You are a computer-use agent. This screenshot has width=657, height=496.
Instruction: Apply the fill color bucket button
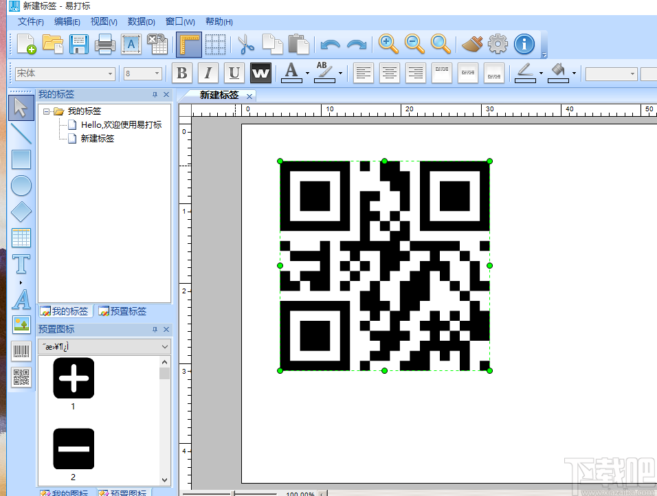pos(559,74)
